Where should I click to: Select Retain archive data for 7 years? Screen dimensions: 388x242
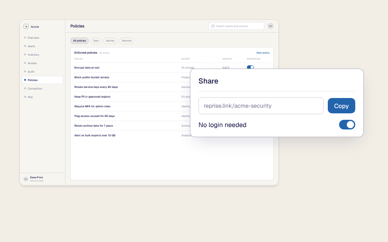[x=93, y=126]
